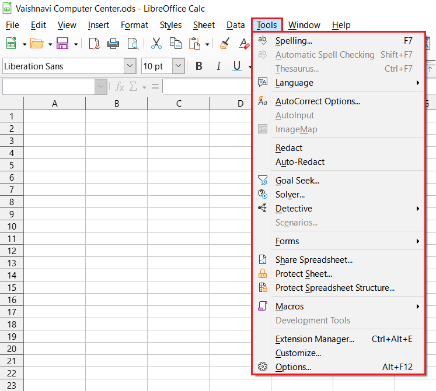436x391 pixels.
Task: Open the Styles menu
Action: [x=171, y=25]
